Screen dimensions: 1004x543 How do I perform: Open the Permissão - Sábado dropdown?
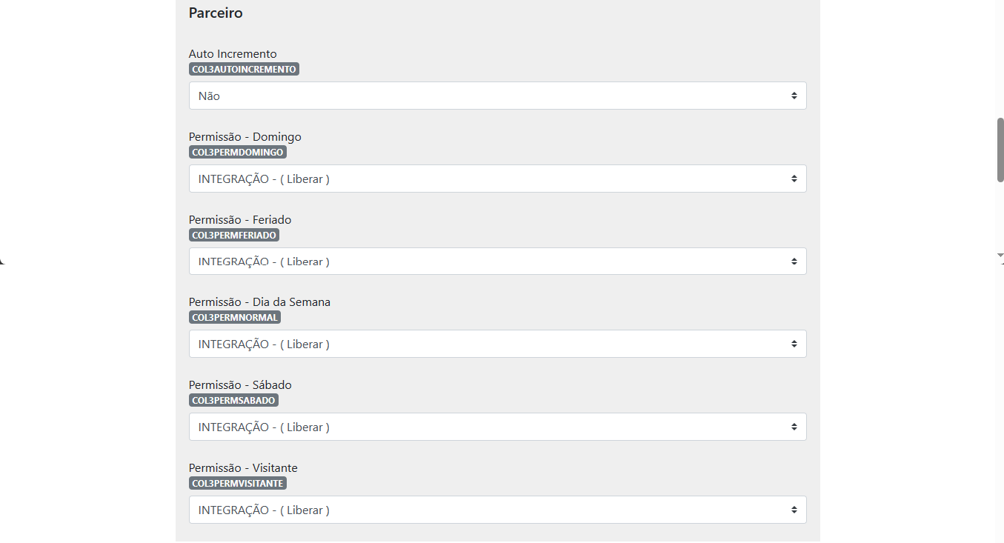pyautogui.click(x=497, y=427)
